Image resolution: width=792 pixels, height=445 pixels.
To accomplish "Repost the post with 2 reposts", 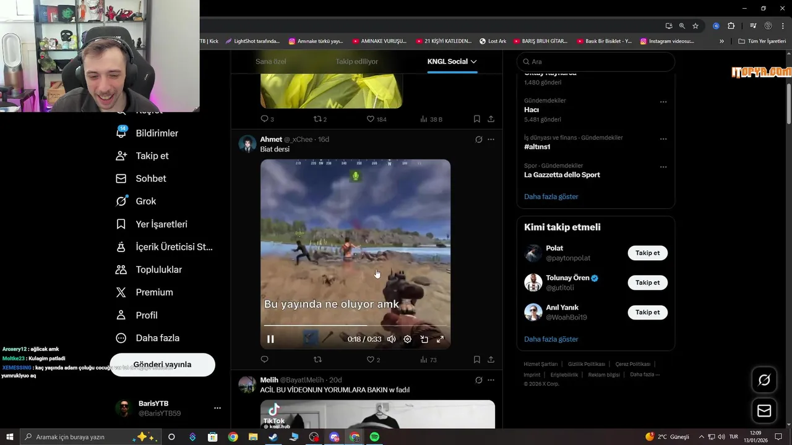I will point(320,119).
